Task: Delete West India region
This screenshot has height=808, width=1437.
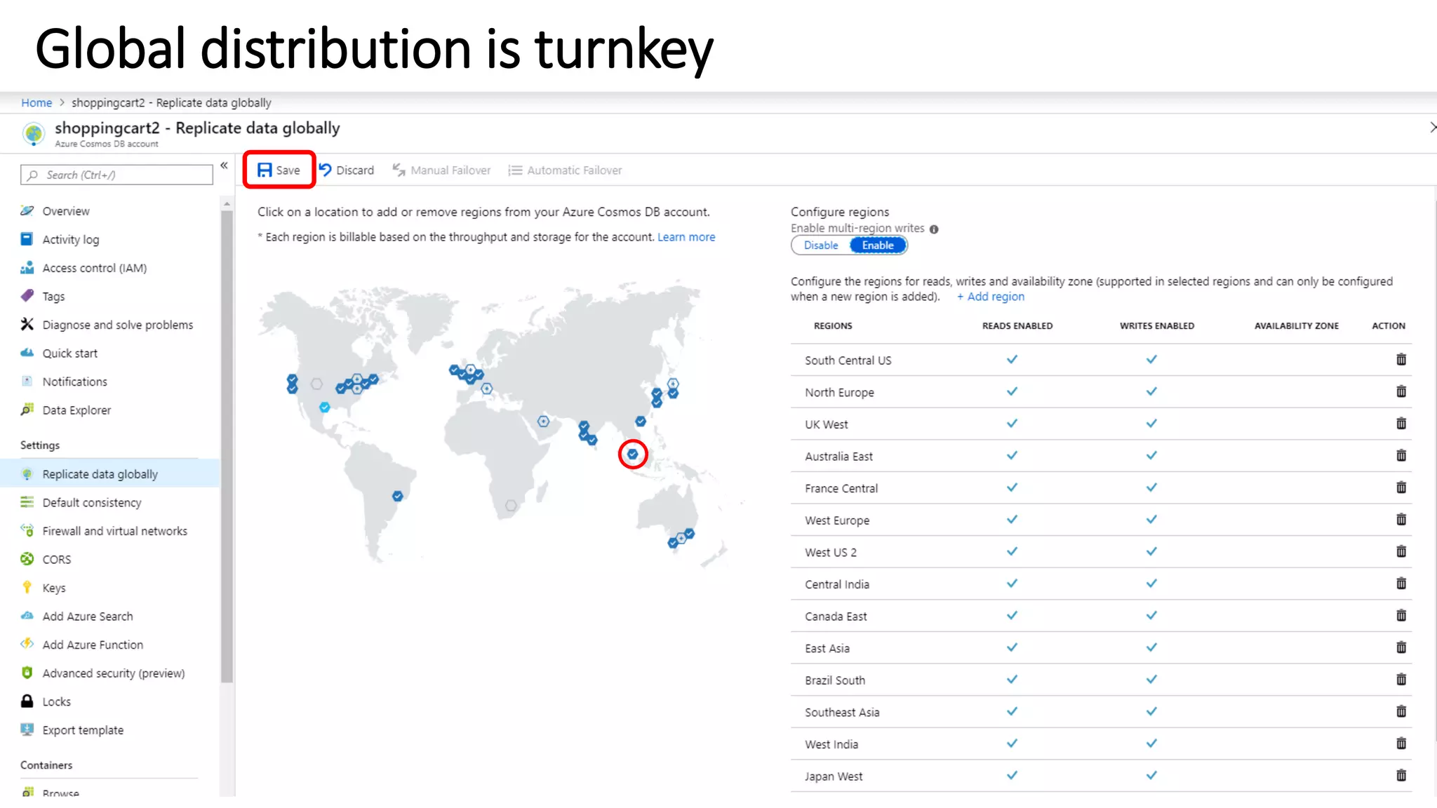Action: [1401, 743]
